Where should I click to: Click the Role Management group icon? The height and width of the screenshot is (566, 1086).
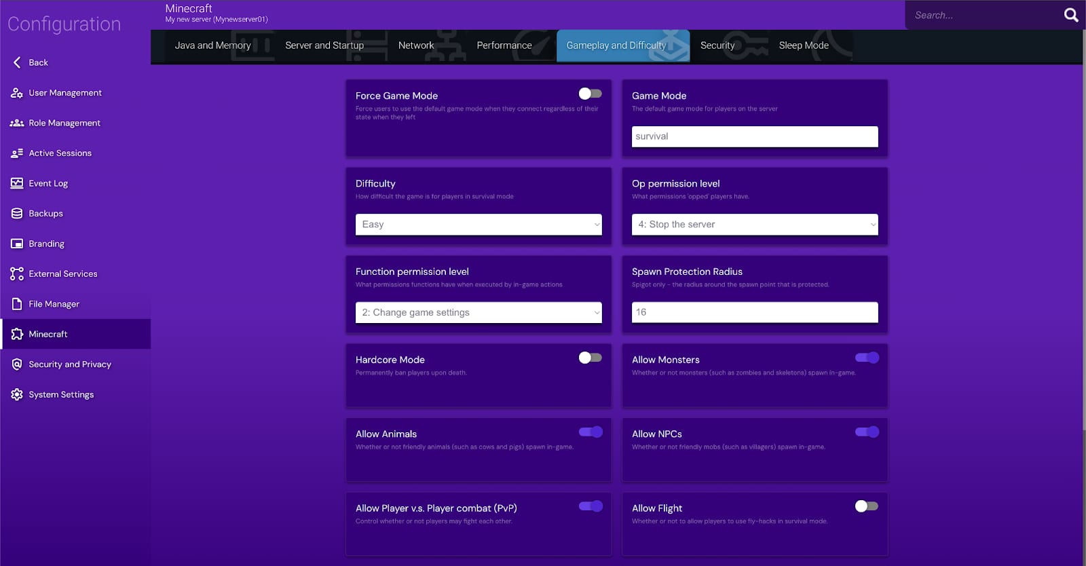17,123
